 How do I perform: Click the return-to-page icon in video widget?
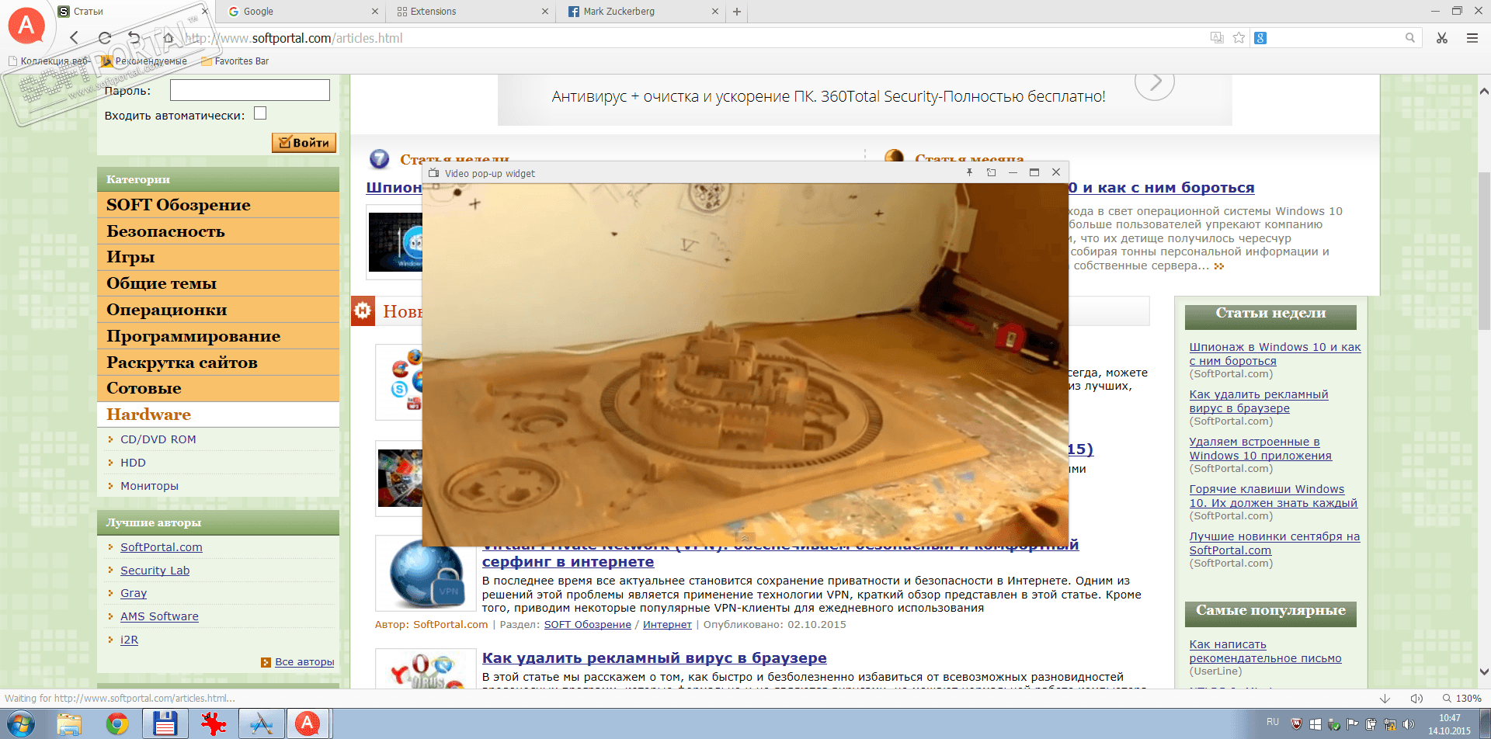pos(991,172)
